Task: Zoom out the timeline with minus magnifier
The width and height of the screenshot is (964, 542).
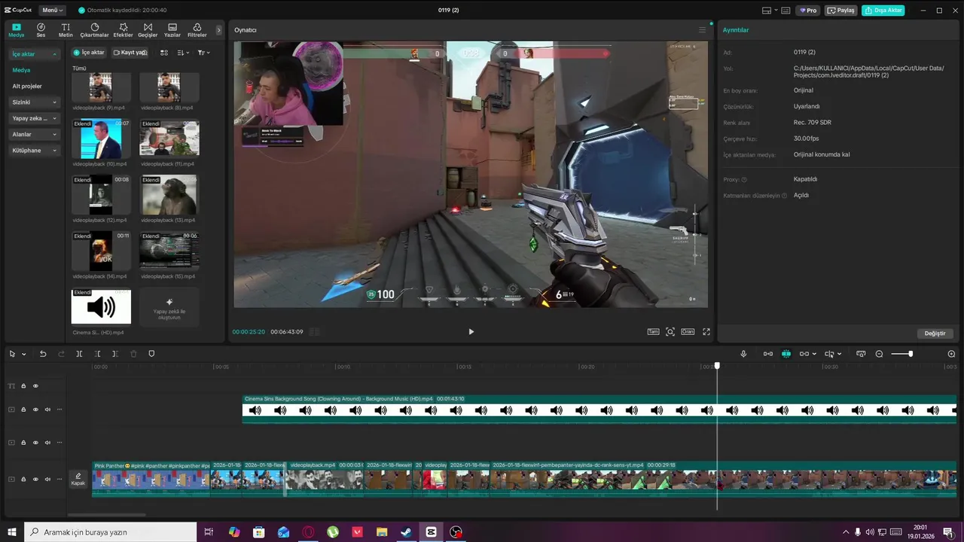Action: tap(879, 354)
